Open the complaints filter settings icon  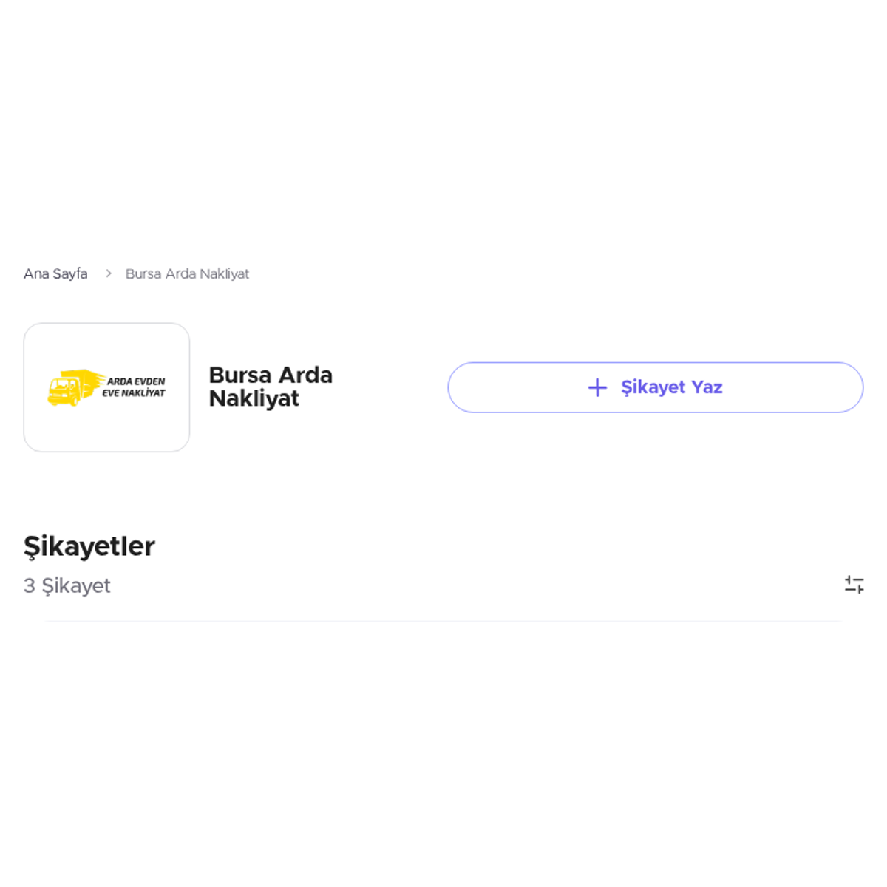[854, 585]
